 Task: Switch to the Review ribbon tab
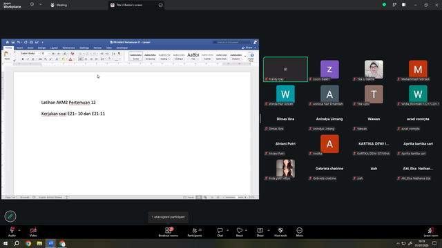click(x=97, y=48)
